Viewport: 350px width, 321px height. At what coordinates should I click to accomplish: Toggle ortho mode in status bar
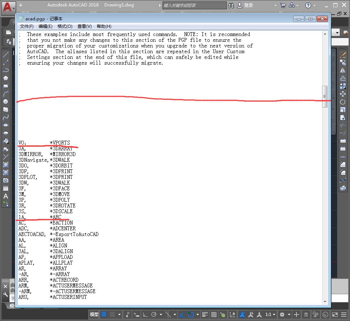[145, 315]
